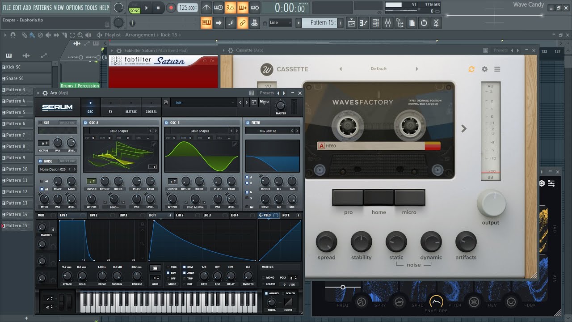Open the LFO shape folder icon
572x322 pixels.
click(x=155, y=268)
